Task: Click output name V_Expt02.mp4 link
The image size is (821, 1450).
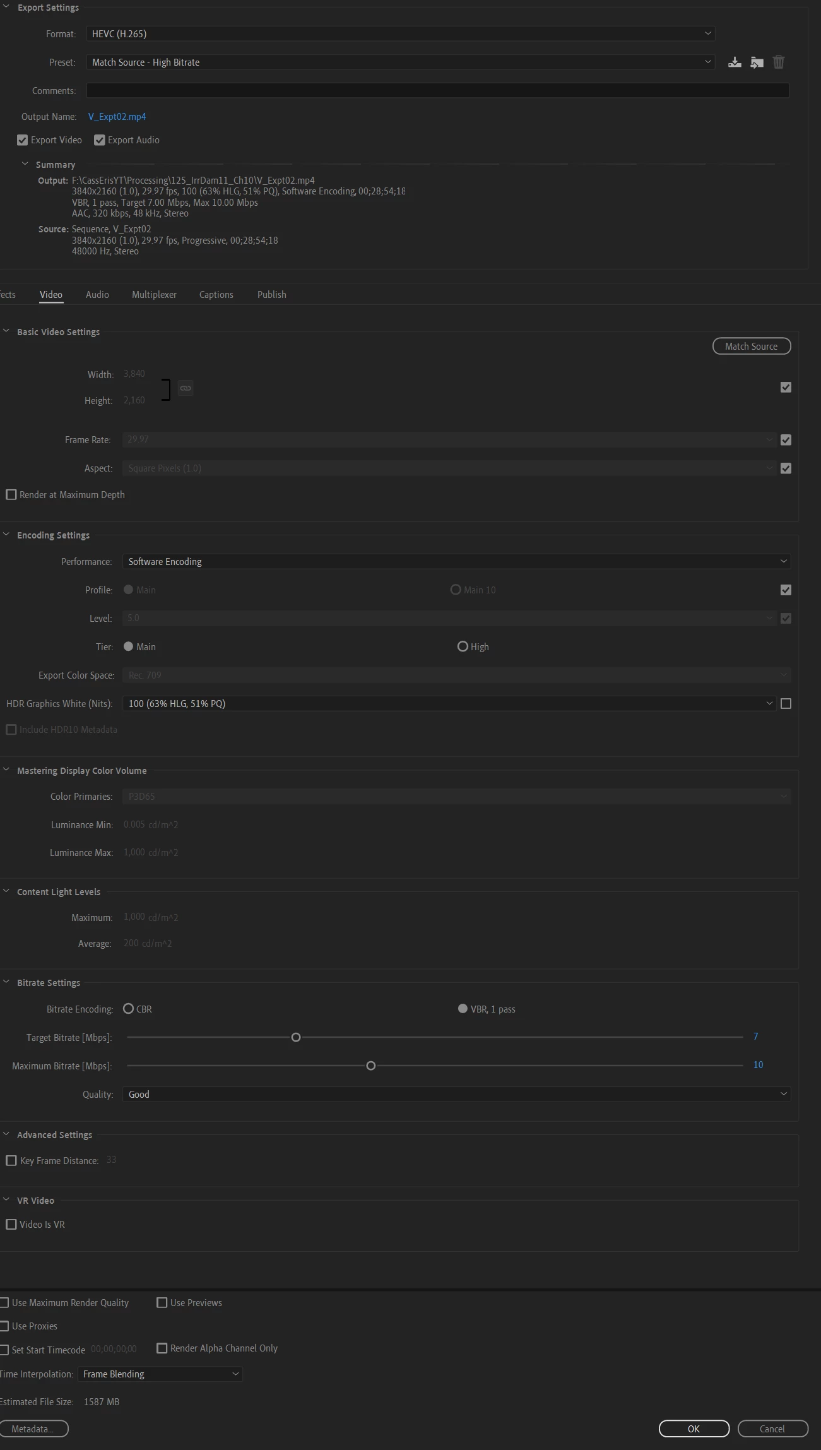Action: [117, 117]
